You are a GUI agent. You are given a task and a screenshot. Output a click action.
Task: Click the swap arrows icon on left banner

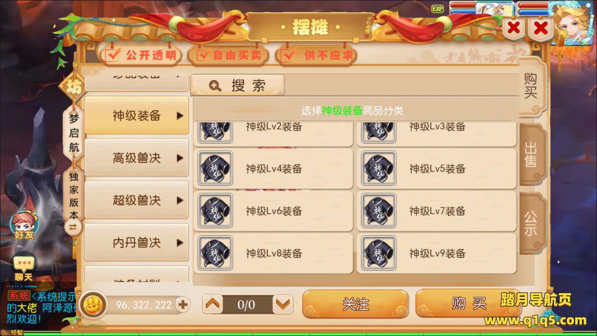(x=72, y=227)
